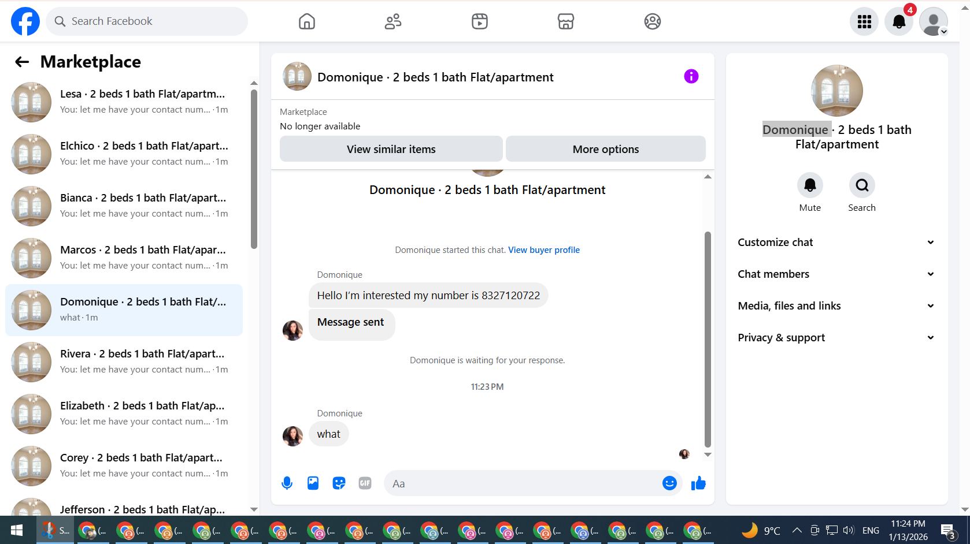970x544 pixels.
Task: Send a thumbs up like
Action: 698,483
